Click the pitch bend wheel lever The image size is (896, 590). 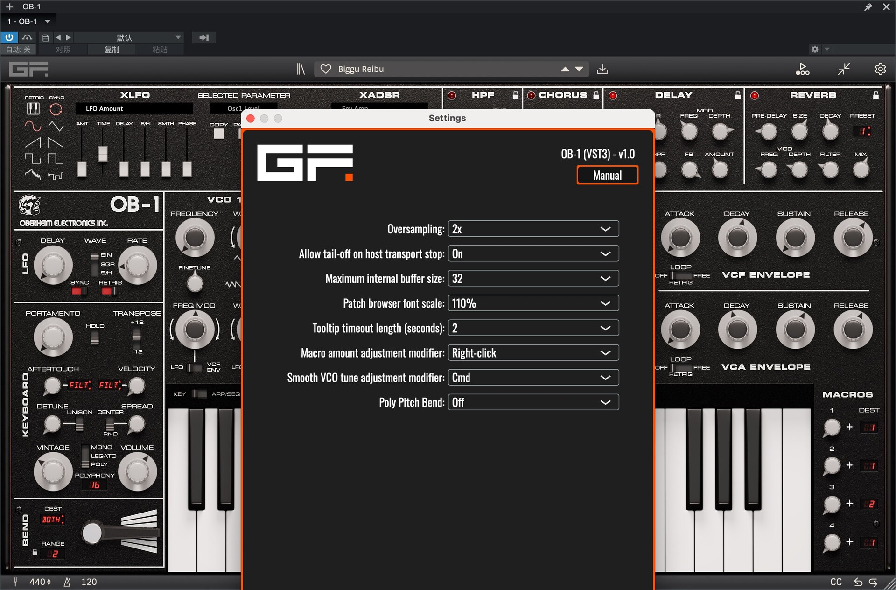[92, 533]
